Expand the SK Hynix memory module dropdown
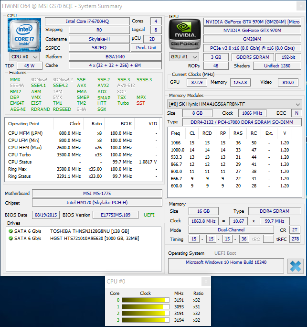Screen dimensions: 307x327 234,104
